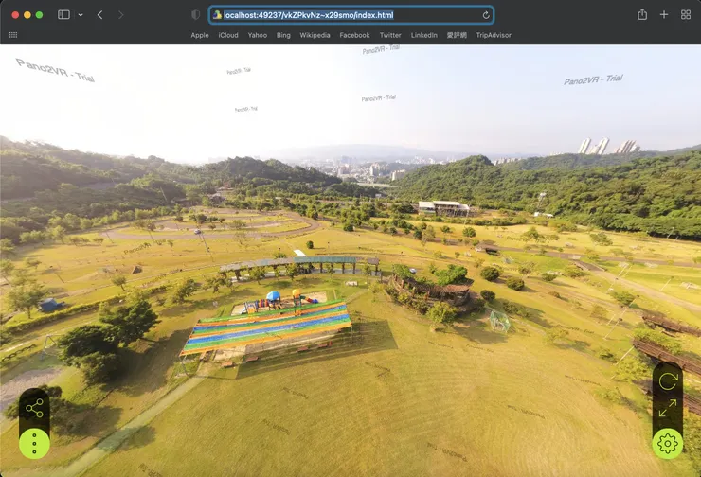Select the localhost address bar field
This screenshot has width=701, height=477.
351,15
